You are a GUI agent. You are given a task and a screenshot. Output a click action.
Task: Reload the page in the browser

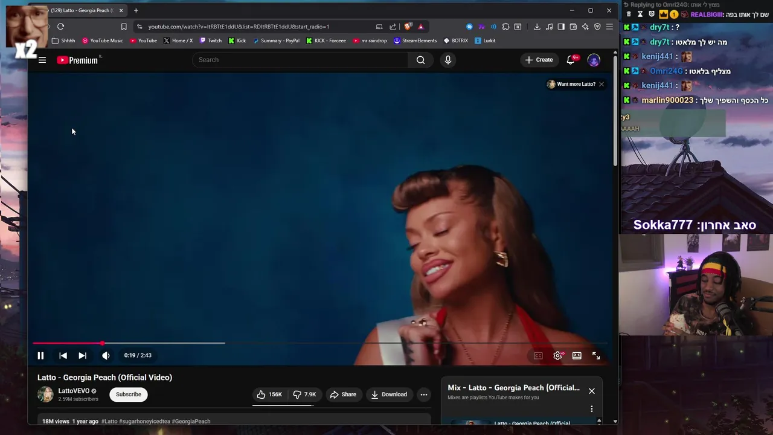(60, 27)
